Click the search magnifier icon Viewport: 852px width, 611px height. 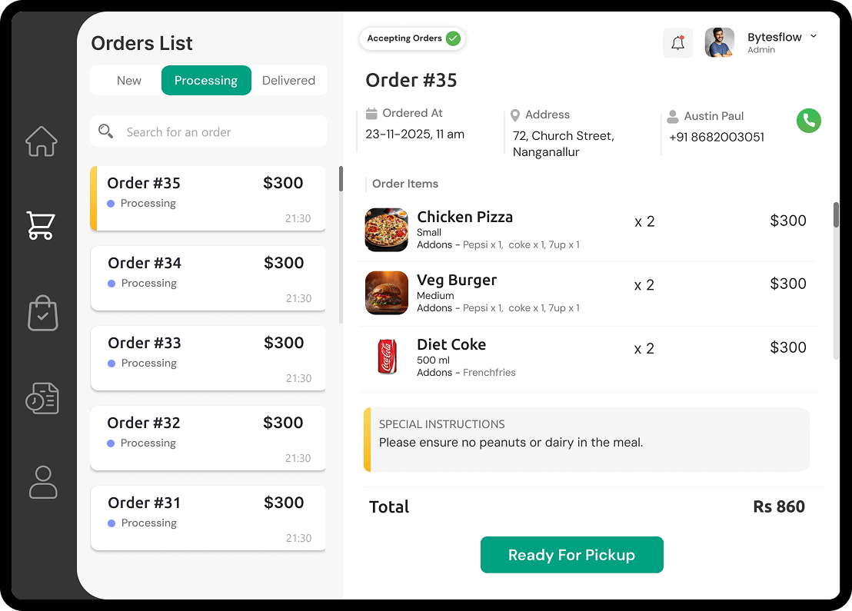click(x=106, y=131)
